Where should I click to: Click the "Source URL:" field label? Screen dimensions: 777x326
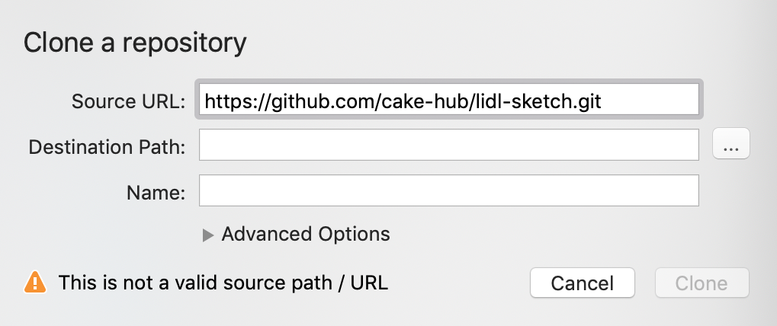[128, 101]
